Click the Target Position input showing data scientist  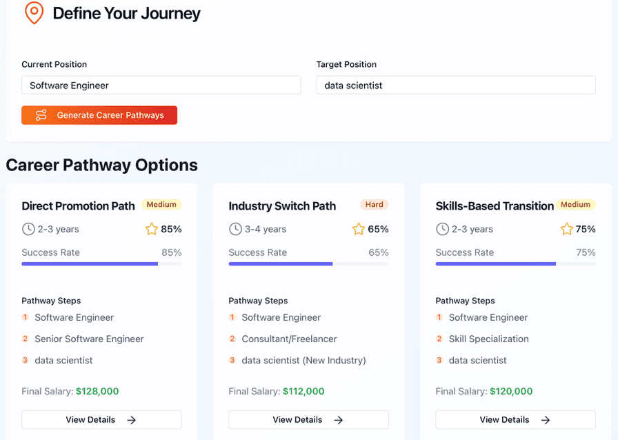tap(456, 84)
